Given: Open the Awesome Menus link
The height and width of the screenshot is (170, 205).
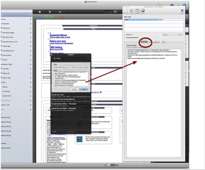Looking at the screenshot, I should [58, 35].
